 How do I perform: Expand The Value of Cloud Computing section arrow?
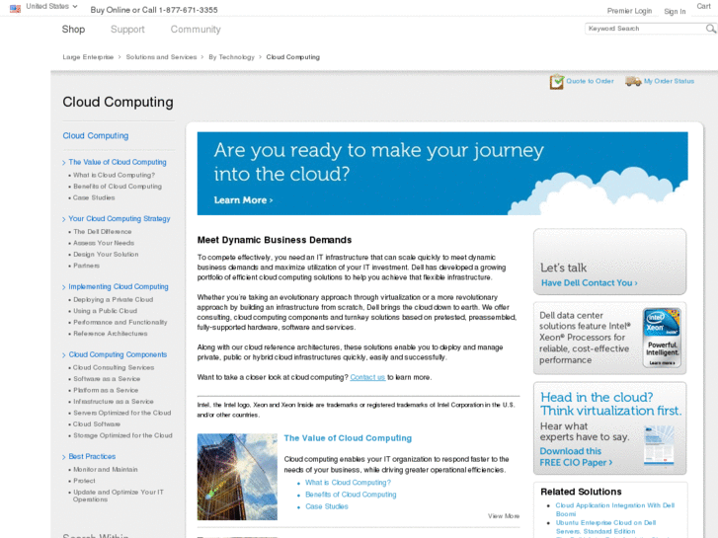64,163
